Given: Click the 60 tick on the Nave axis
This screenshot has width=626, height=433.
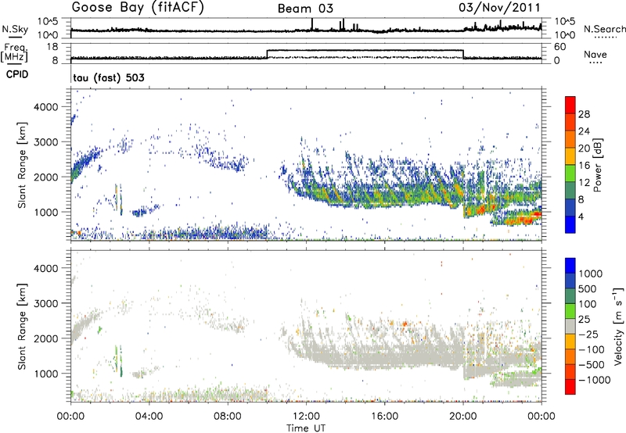Looking at the screenshot, I should 560,47.
